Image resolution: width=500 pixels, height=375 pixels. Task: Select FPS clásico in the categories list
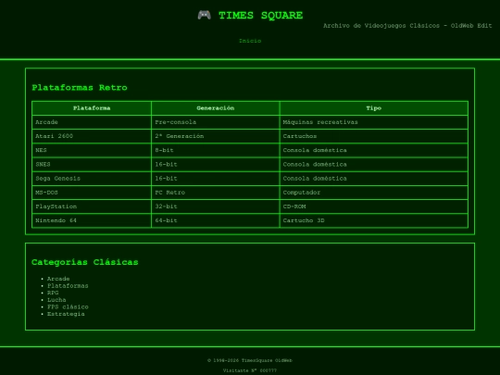click(68, 306)
